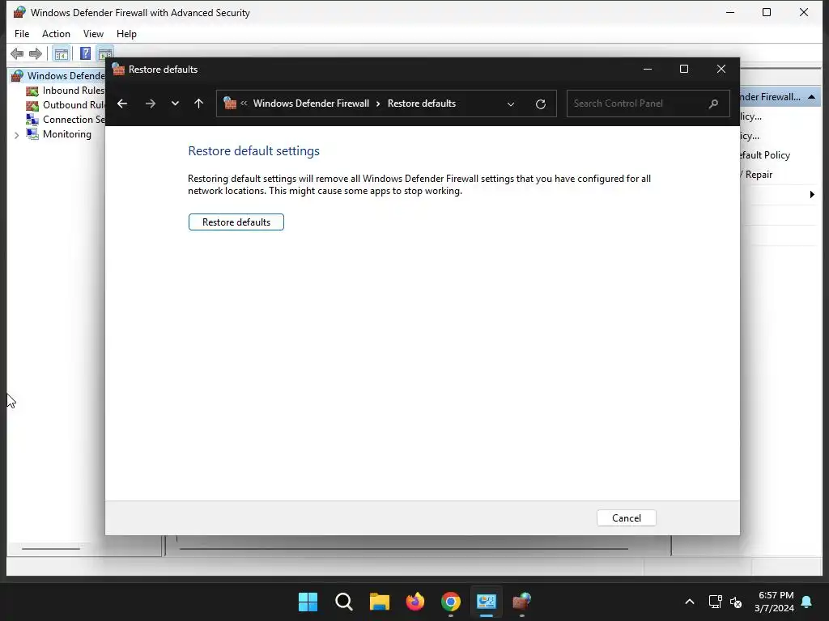Show hidden system tray icons
Screen dimensions: 829x621
[690, 602]
